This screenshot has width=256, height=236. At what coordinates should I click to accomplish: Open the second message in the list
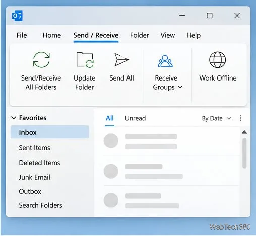171,171
